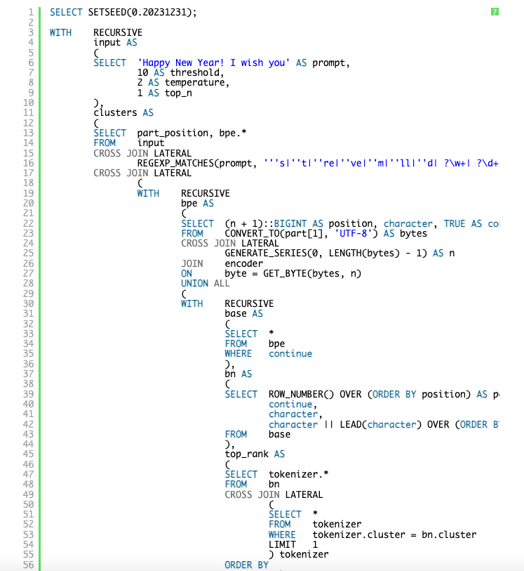Click the '1 AS top_n' line
The width and height of the screenshot is (524, 571).
tap(164, 93)
